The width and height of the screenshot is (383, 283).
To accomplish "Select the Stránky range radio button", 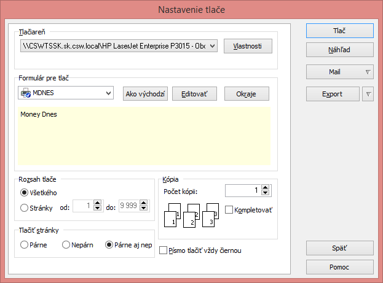I will (x=25, y=207).
